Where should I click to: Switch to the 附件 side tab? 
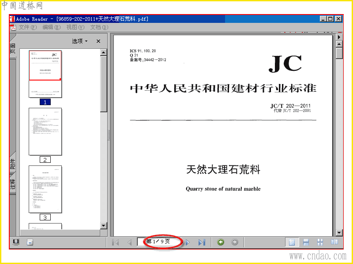(13, 163)
